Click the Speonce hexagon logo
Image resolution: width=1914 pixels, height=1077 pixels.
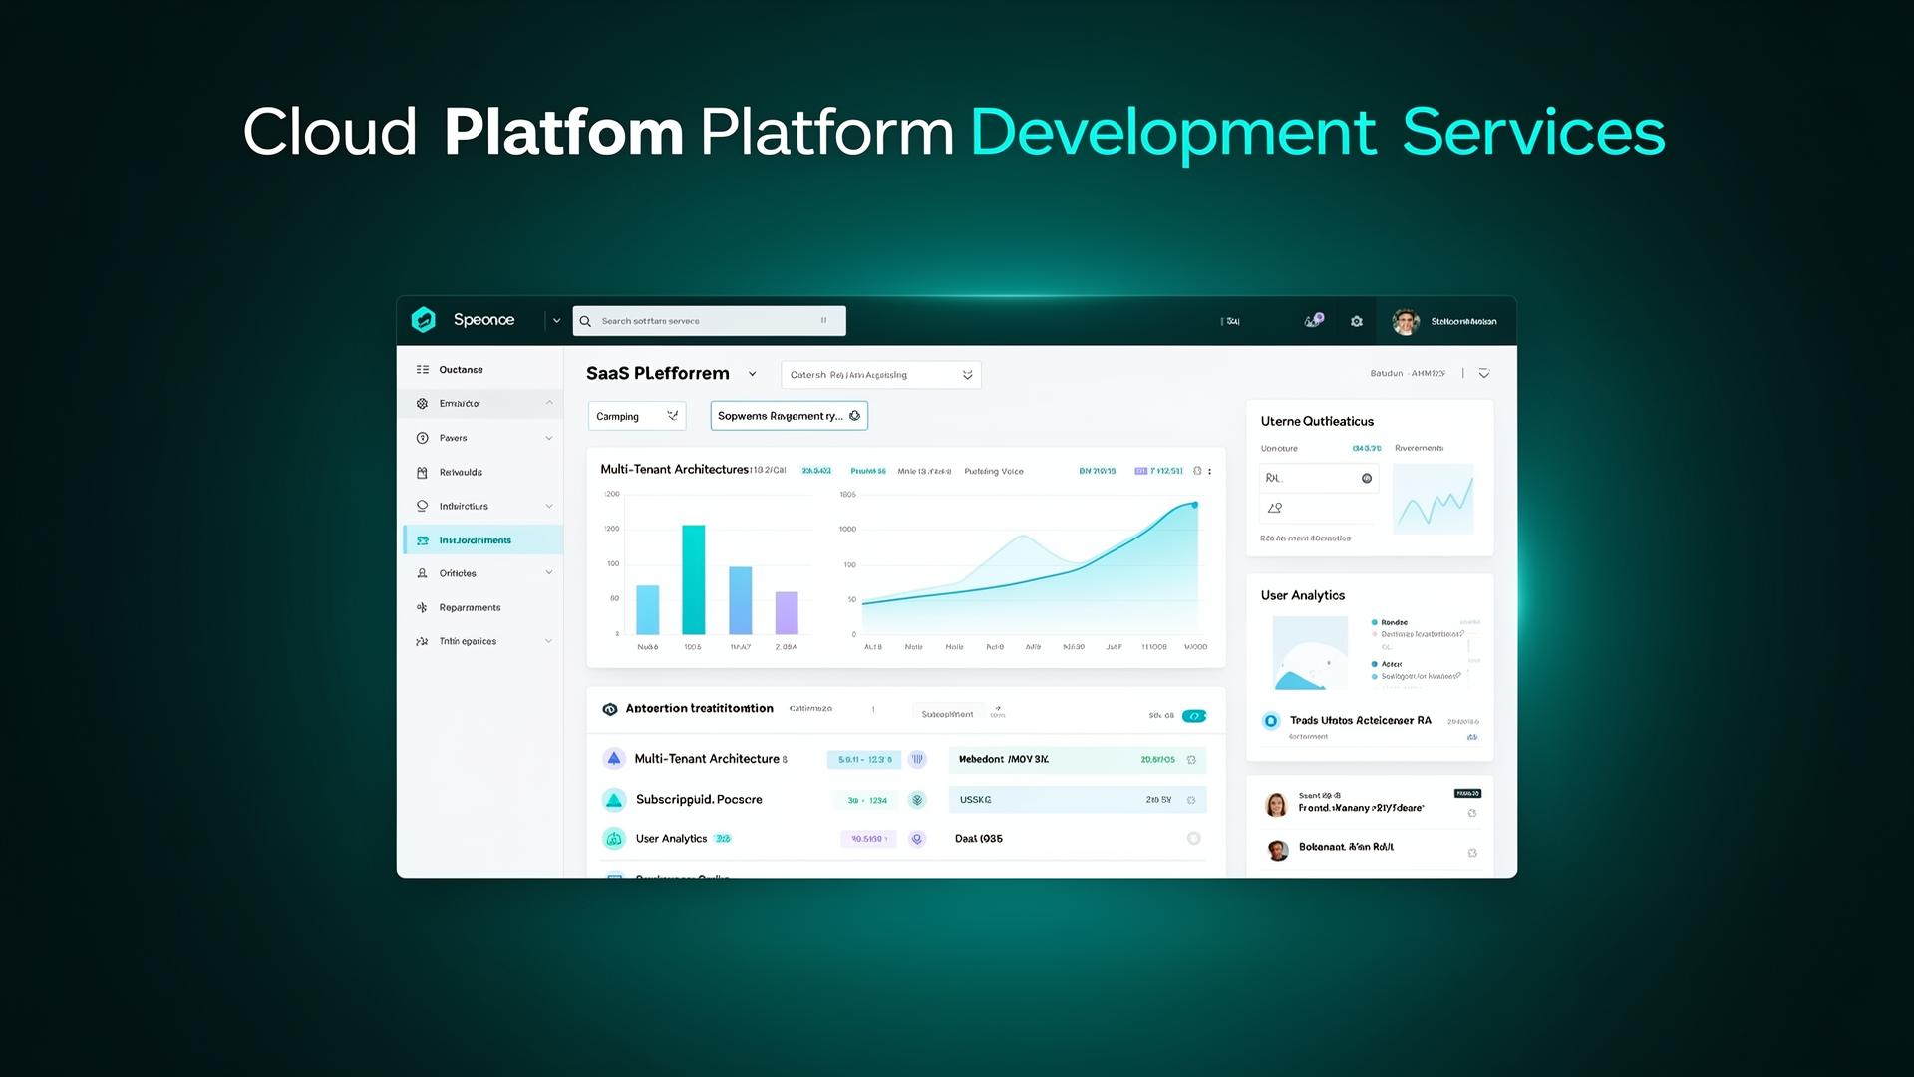click(424, 320)
